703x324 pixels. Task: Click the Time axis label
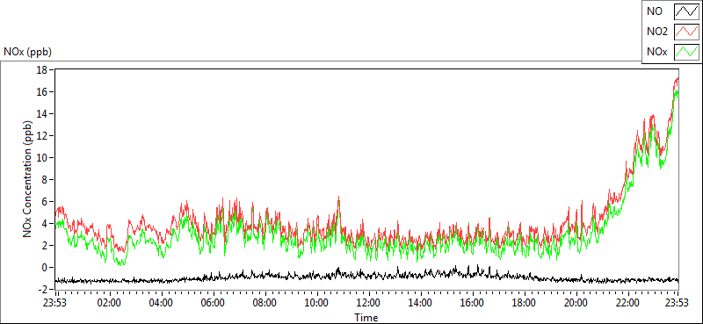pyautogui.click(x=366, y=318)
